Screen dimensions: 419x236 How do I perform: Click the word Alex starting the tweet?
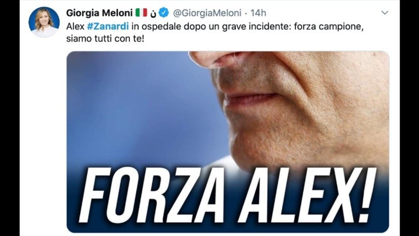pyautogui.click(x=75, y=26)
